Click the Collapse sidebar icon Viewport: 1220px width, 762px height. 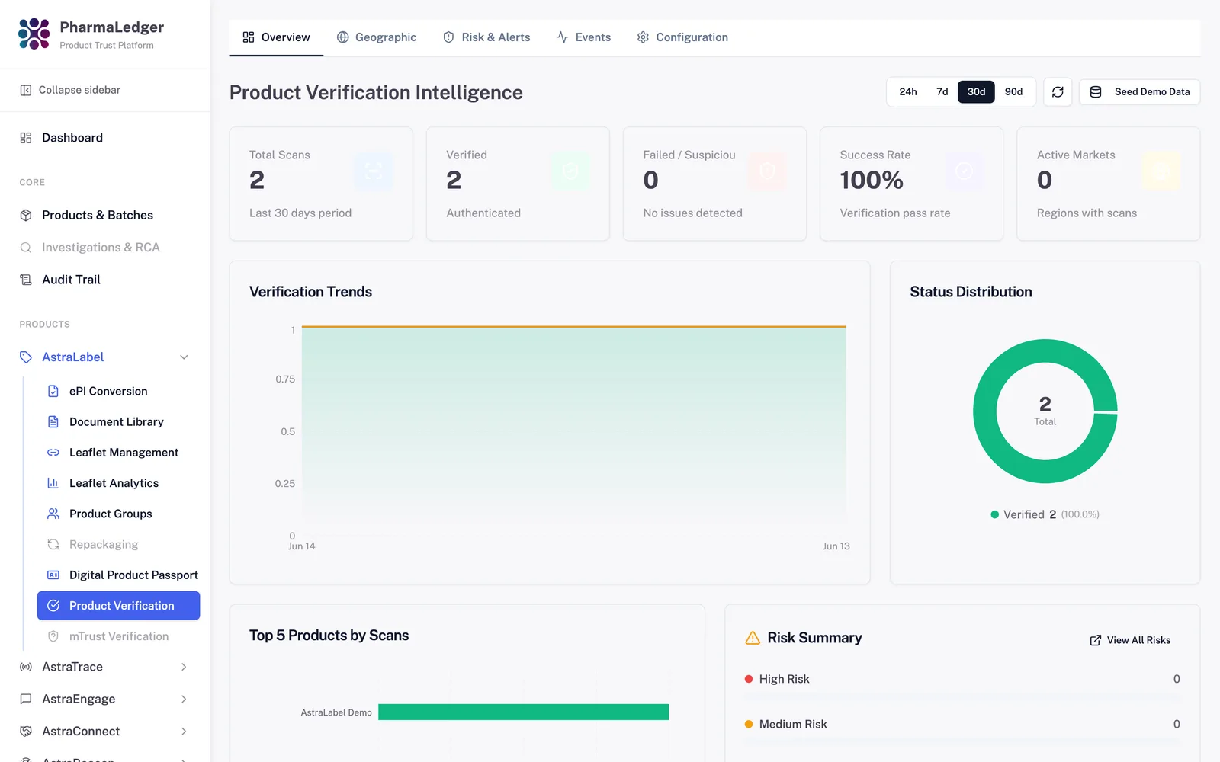(25, 90)
